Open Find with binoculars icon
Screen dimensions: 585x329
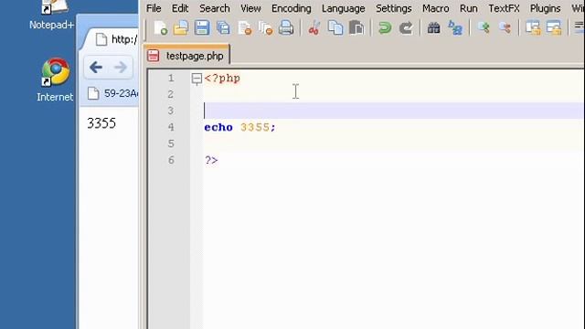(433, 28)
